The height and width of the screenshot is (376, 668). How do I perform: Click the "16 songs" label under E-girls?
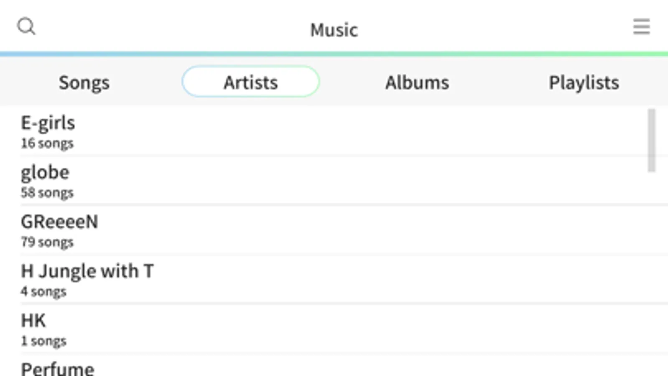[47, 143]
